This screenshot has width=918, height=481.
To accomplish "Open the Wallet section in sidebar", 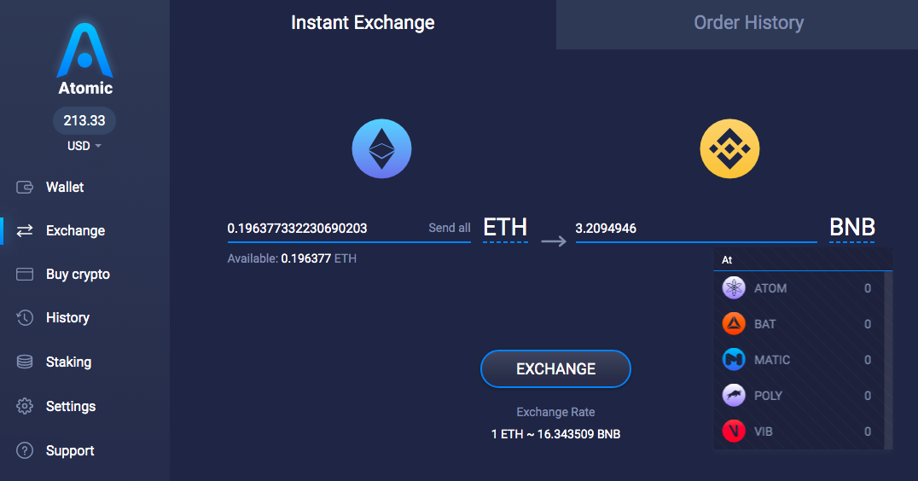I will tap(65, 187).
